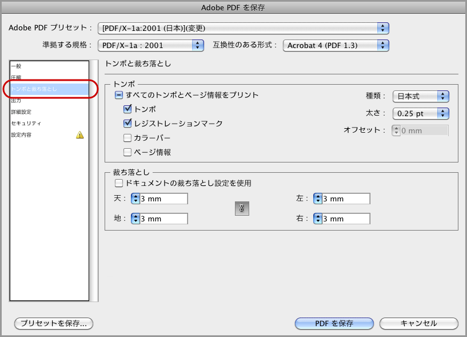467x337 pixels.
Task: Open the 準拠する規格 dropdown
Action: [x=151, y=45]
